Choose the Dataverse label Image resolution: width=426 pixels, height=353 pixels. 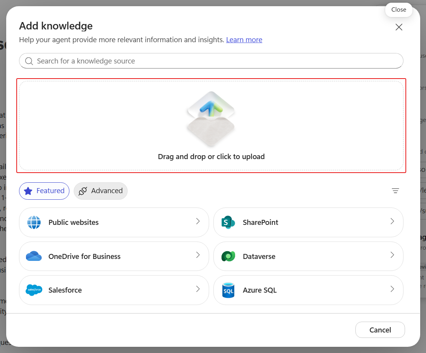pyautogui.click(x=259, y=257)
